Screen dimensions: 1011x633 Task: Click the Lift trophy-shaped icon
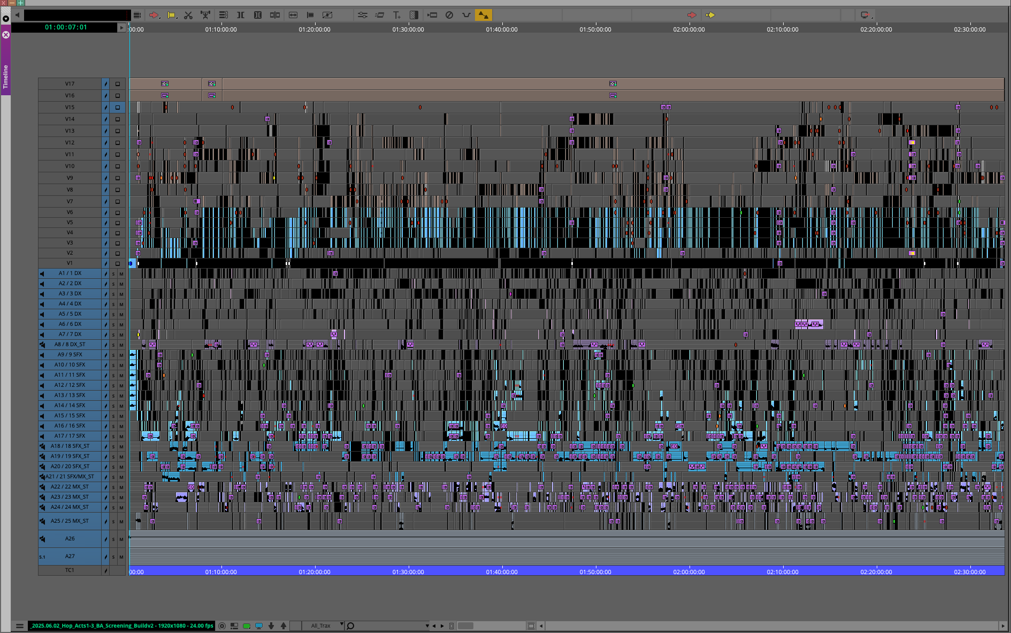tap(205, 16)
